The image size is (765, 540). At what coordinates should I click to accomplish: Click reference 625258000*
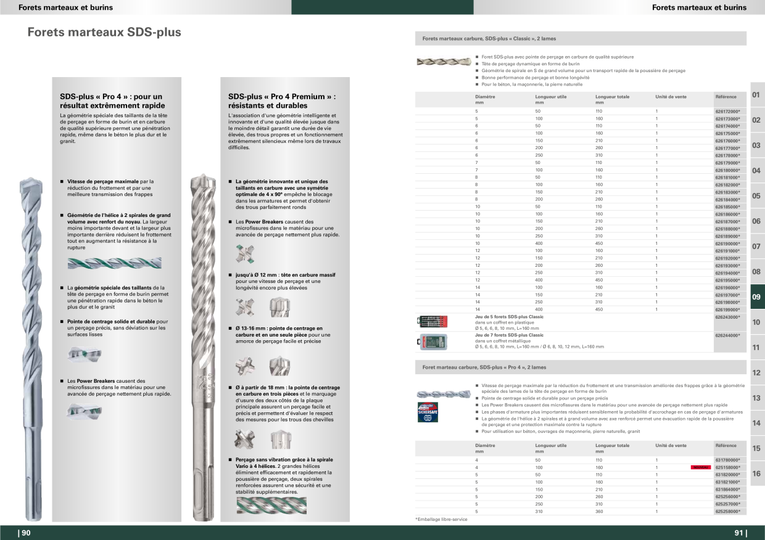pyautogui.click(x=727, y=512)
